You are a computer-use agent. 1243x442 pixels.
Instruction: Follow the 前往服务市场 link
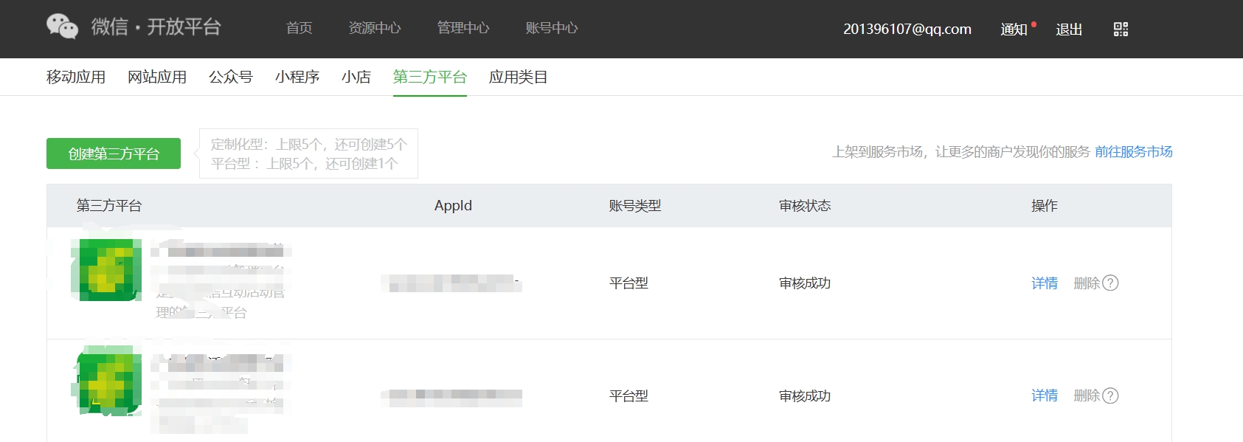[1134, 151]
